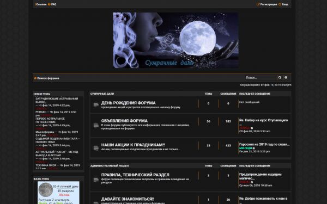Open advanced search gear icon

(x=286, y=78)
